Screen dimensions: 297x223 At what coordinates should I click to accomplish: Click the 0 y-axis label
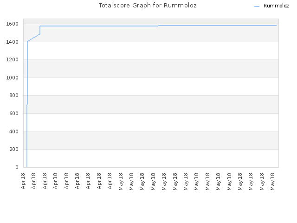pos(17,167)
